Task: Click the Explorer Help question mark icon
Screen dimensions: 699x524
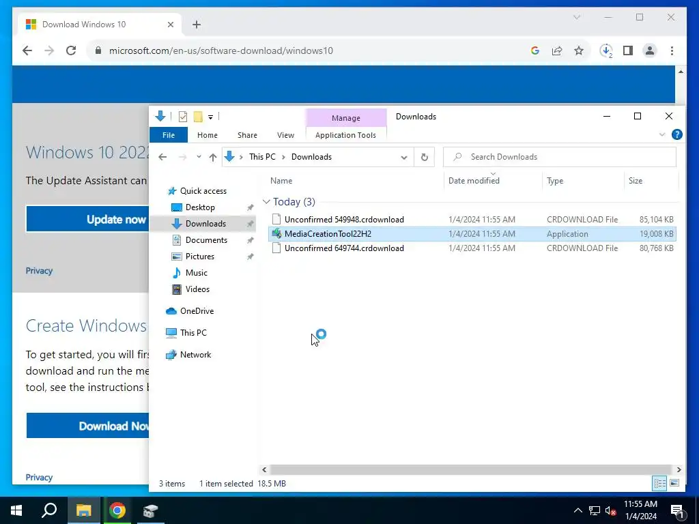Action: click(676, 134)
